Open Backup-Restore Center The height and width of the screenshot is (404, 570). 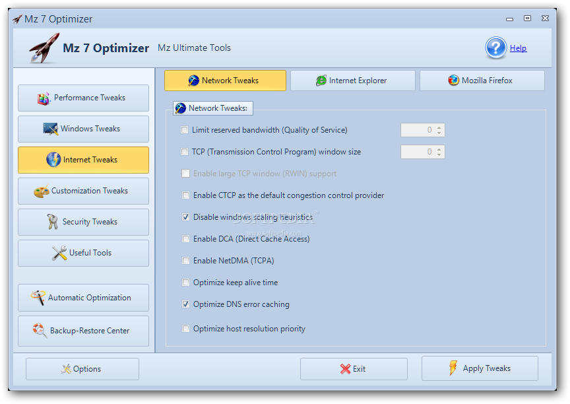(x=83, y=331)
